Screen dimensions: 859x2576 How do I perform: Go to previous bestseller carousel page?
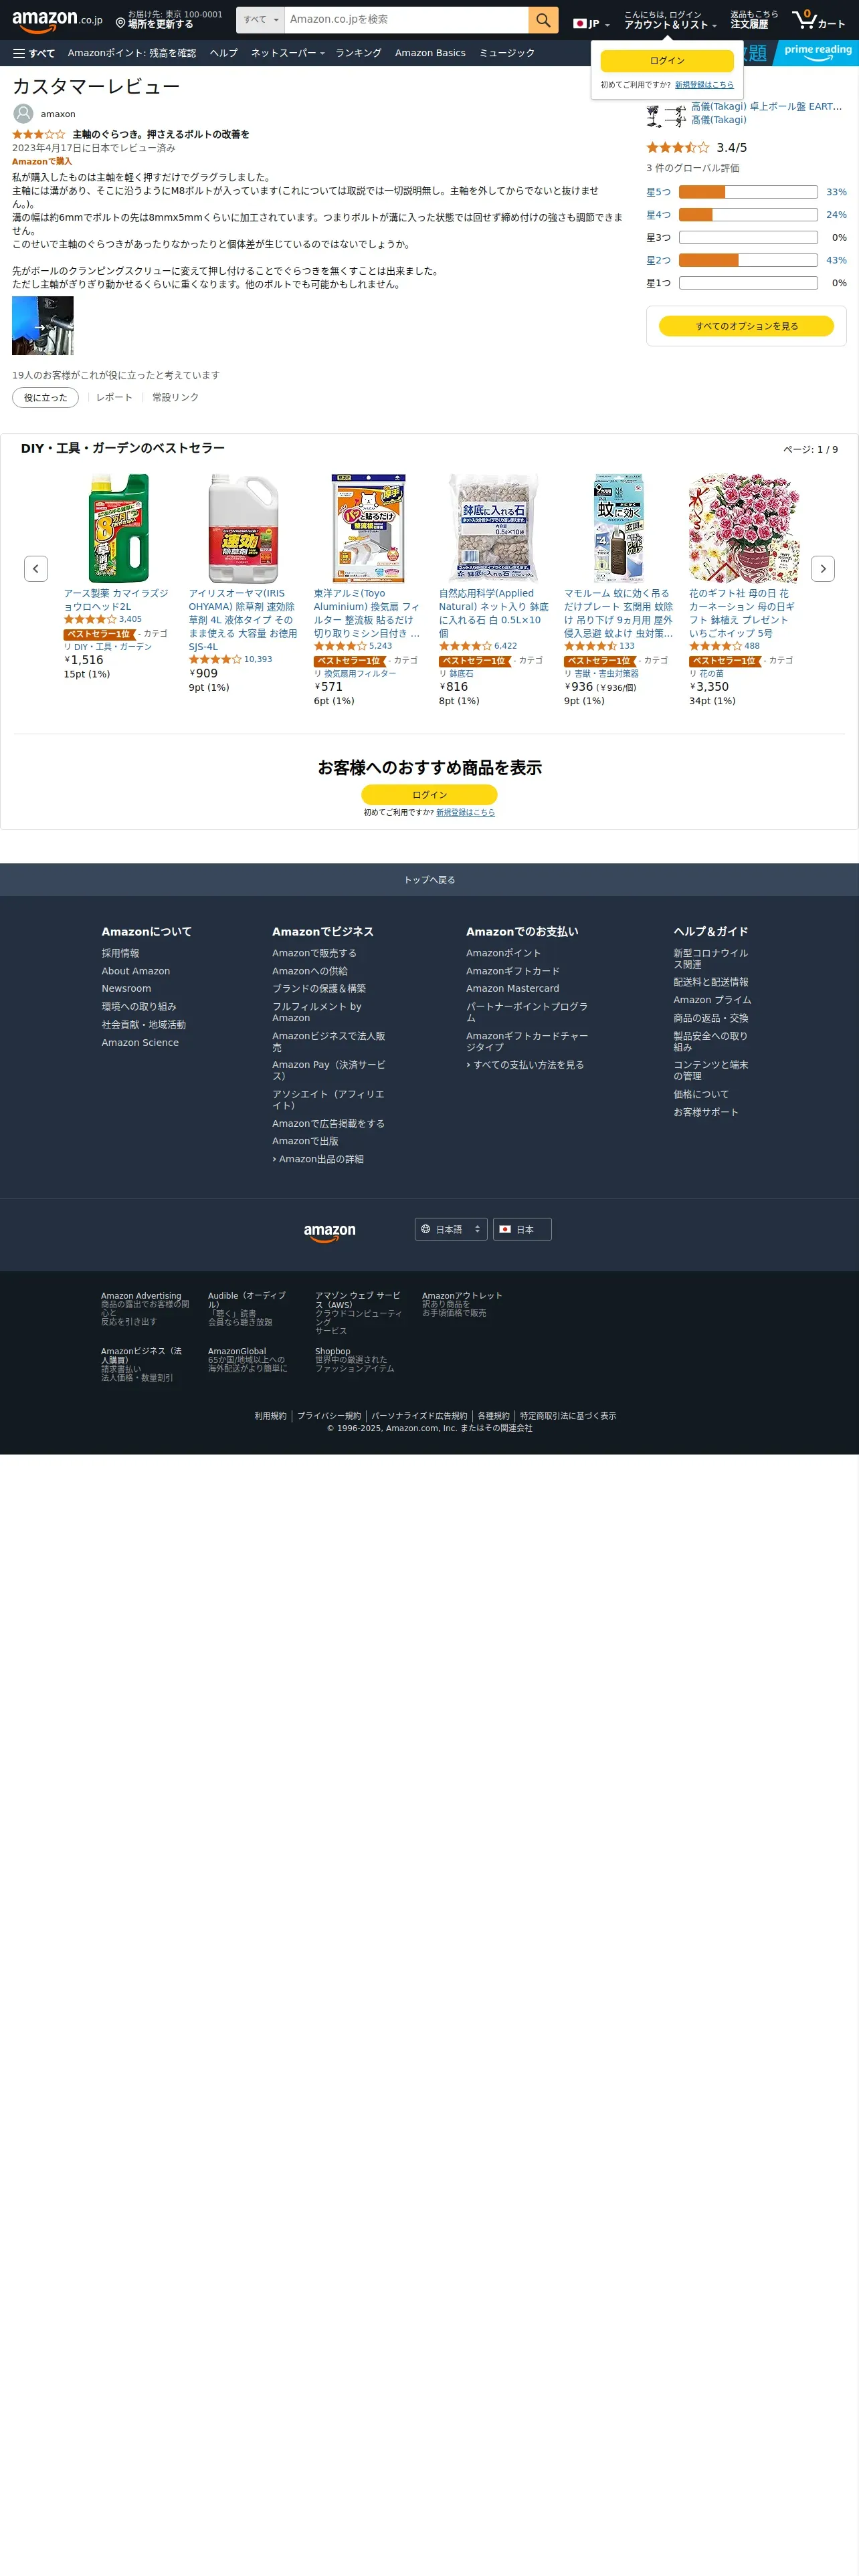click(x=36, y=568)
